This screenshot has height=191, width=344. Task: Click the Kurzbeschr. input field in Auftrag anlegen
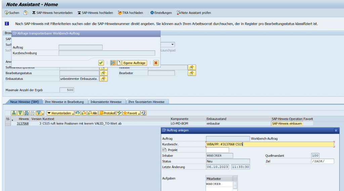coord(270,144)
